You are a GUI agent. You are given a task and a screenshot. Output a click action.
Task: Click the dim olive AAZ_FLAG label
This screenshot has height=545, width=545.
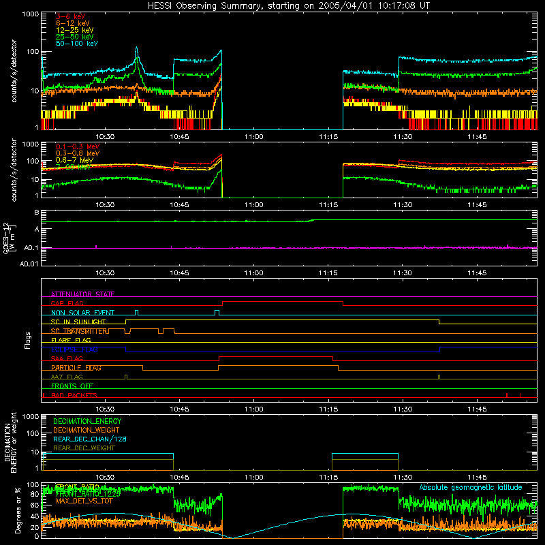(x=67, y=377)
